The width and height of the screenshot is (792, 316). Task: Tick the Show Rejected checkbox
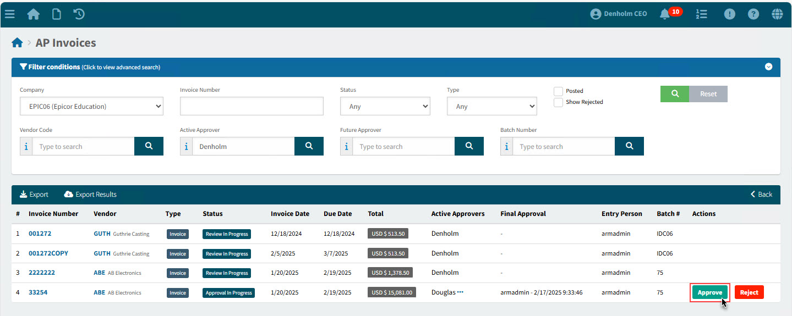[558, 102]
